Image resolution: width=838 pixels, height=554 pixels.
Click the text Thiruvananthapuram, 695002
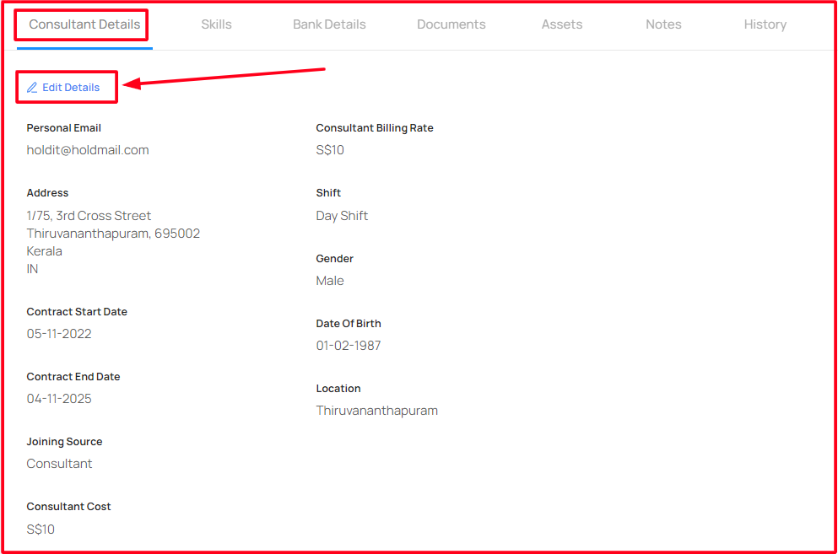click(x=113, y=234)
